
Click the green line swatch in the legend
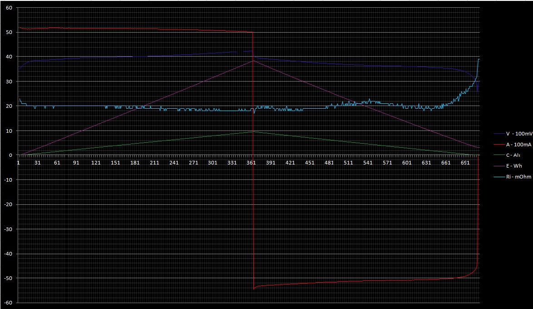pos(498,155)
